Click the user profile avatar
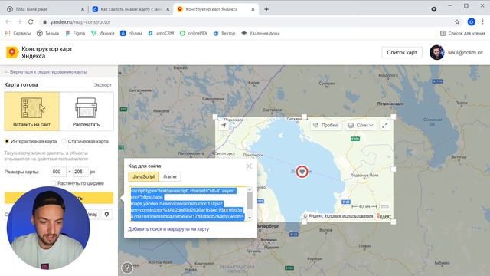Image resolution: width=490 pixels, height=276 pixels. click(x=437, y=53)
